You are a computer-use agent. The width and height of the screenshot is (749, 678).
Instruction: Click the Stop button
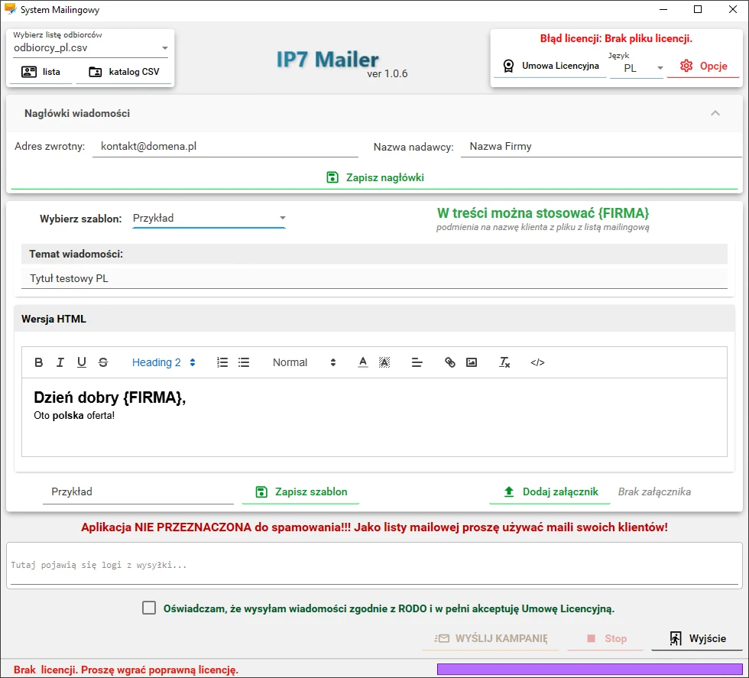(605, 638)
